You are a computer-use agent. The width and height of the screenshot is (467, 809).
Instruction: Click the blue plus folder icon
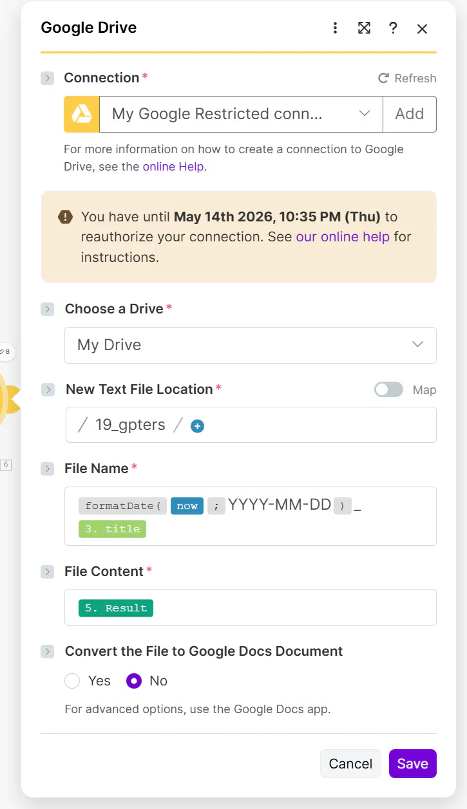pyautogui.click(x=198, y=426)
